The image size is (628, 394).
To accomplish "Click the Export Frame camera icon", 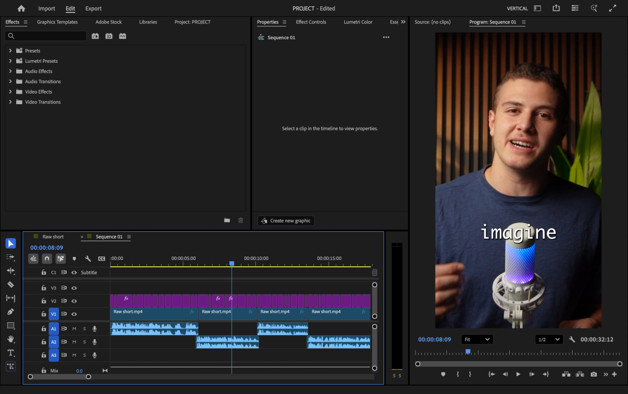I will coord(593,374).
